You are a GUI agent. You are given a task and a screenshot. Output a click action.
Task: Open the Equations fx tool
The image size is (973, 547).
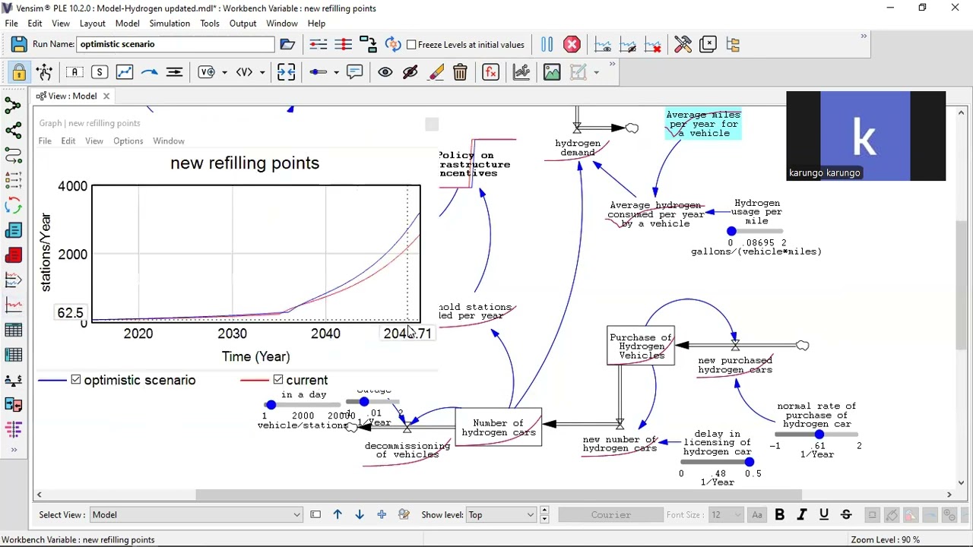490,72
